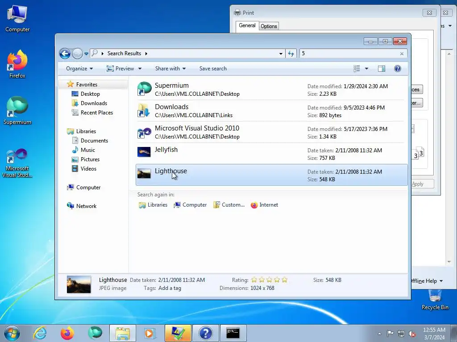The height and width of the screenshot is (342, 457).
Task: Open the Music library
Action: pyautogui.click(x=88, y=150)
